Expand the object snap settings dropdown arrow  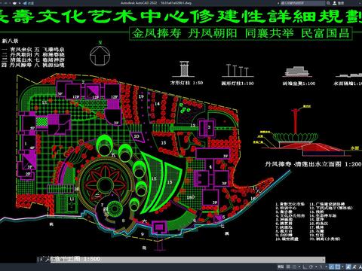(x=342, y=266)
